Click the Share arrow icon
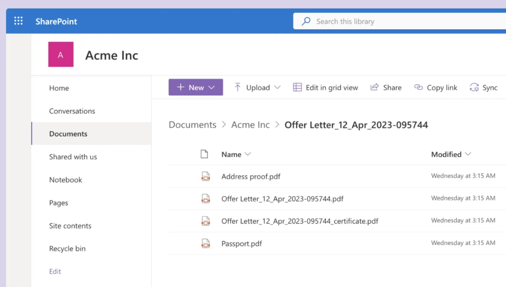Viewport: 506px width, 287px height. [374, 87]
